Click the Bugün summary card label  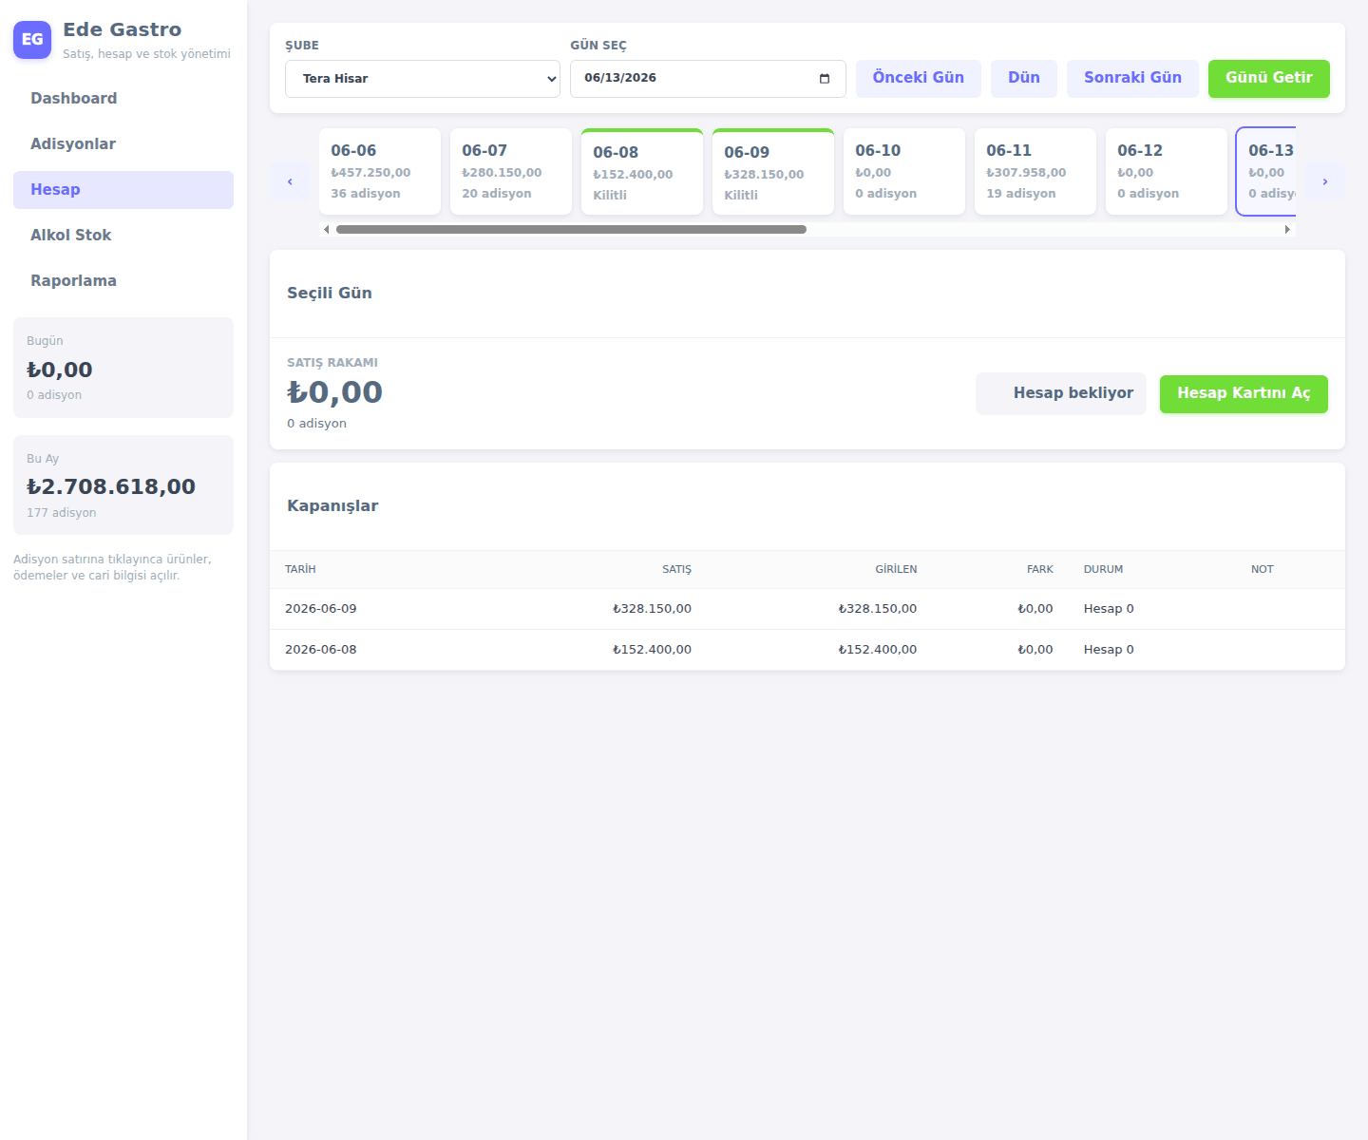tap(45, 341)
